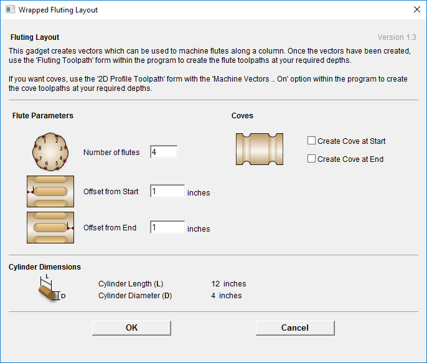Screen dimensions: 427x363
Task: Click the paragraph starting 'This gadget creates vectors'
Action: click(x=210, y=55)
